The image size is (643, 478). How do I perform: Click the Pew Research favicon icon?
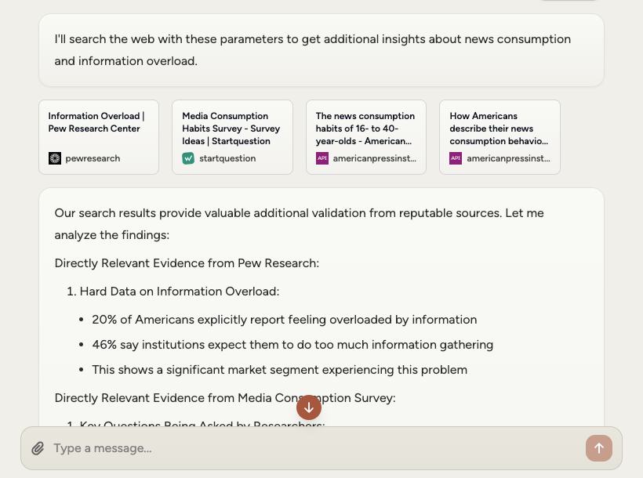click(55, 158)
